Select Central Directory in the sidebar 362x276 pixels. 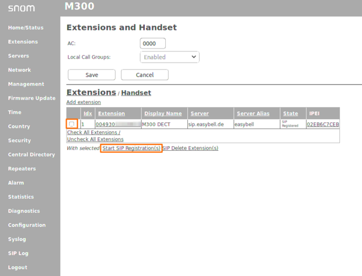click(x=32, y=155)
